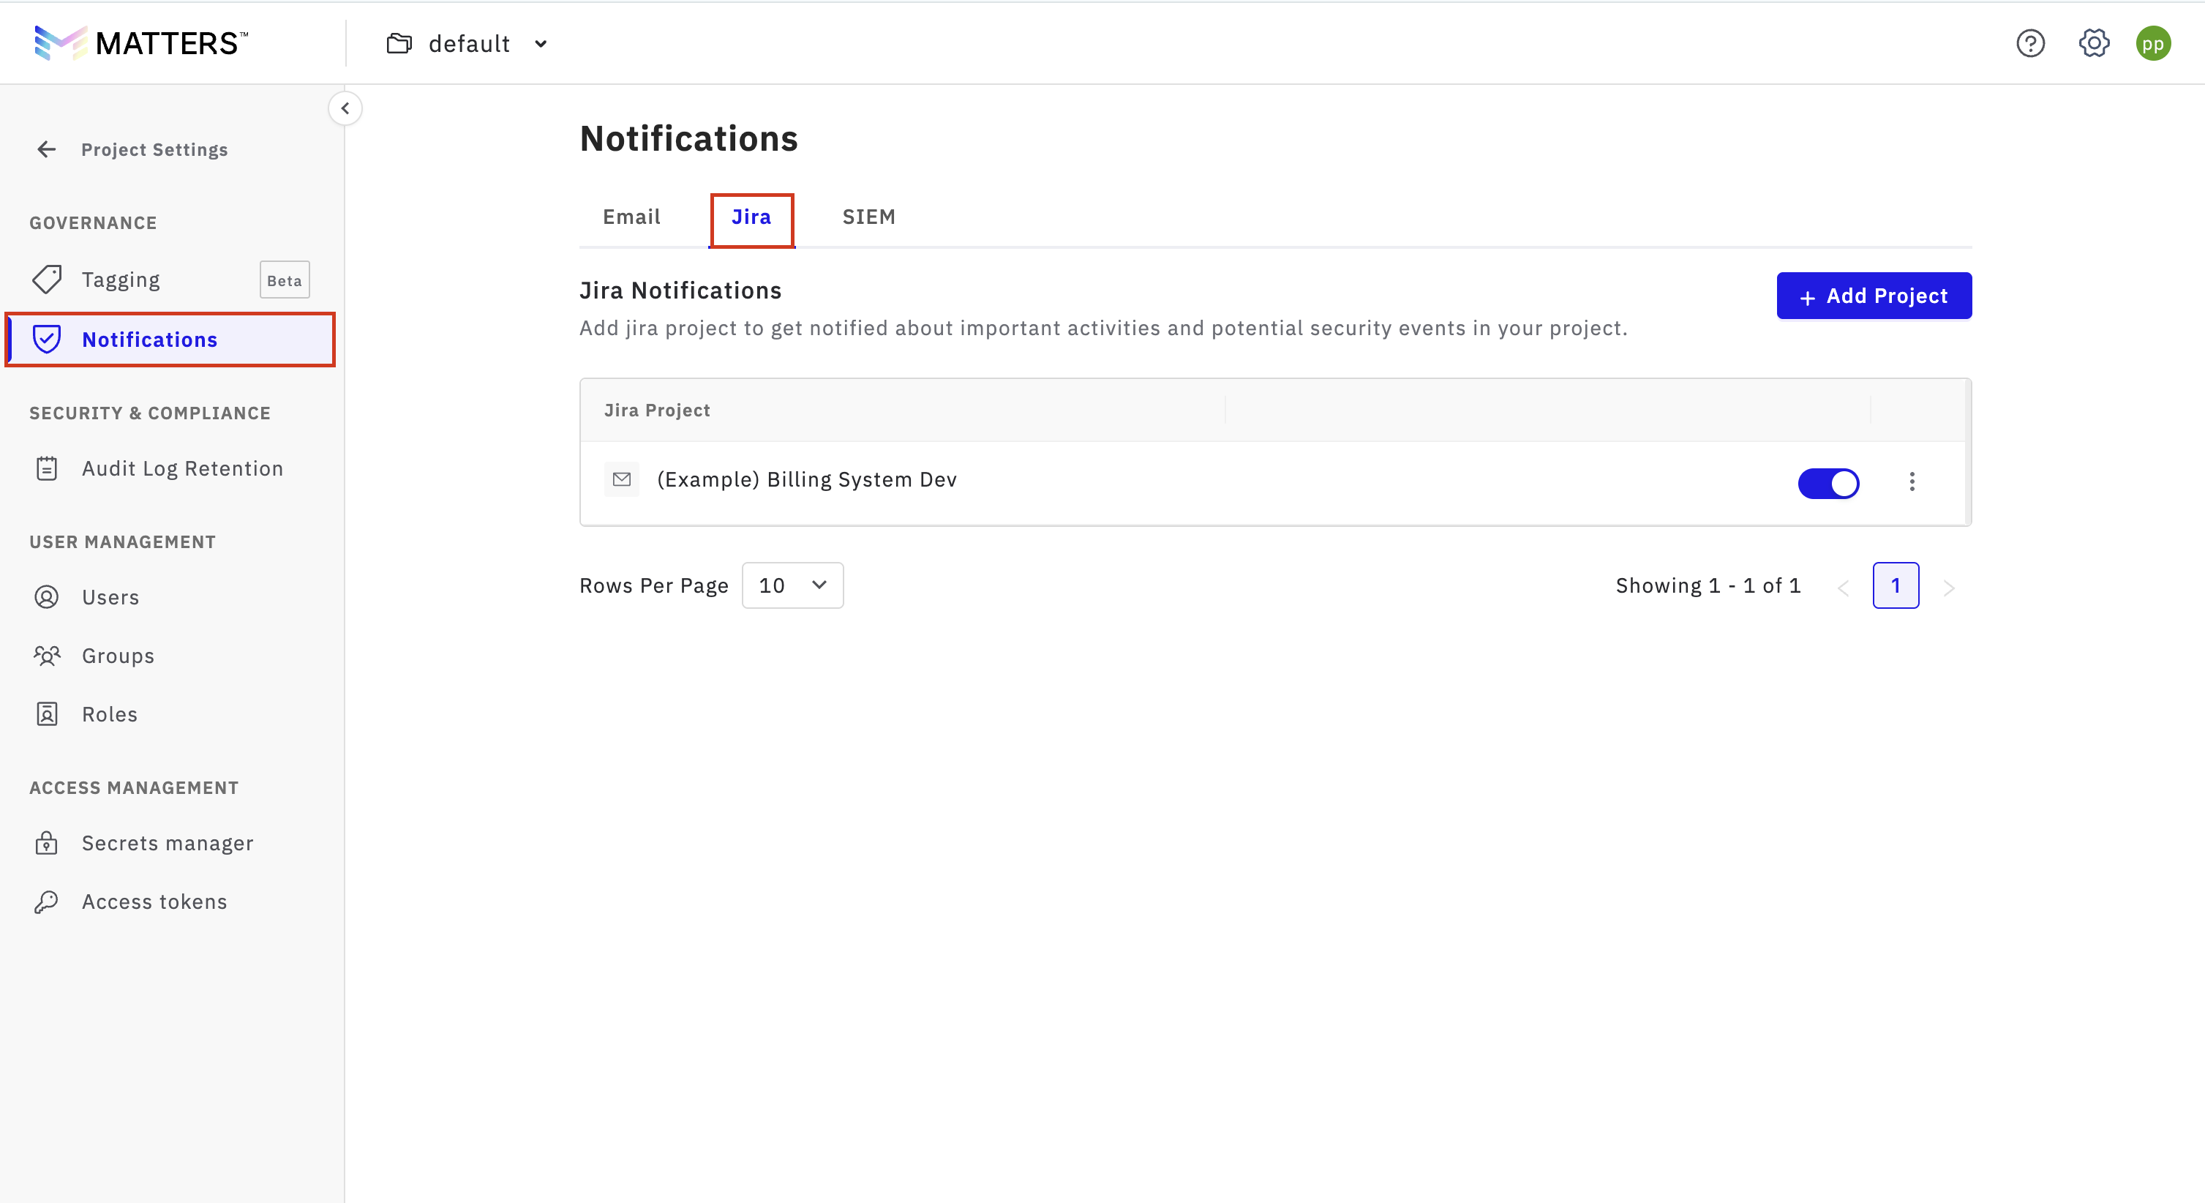Disable Billing System Dev notifications toggle
The height and width of the screenshot is (1203, 2205).
1828,483
